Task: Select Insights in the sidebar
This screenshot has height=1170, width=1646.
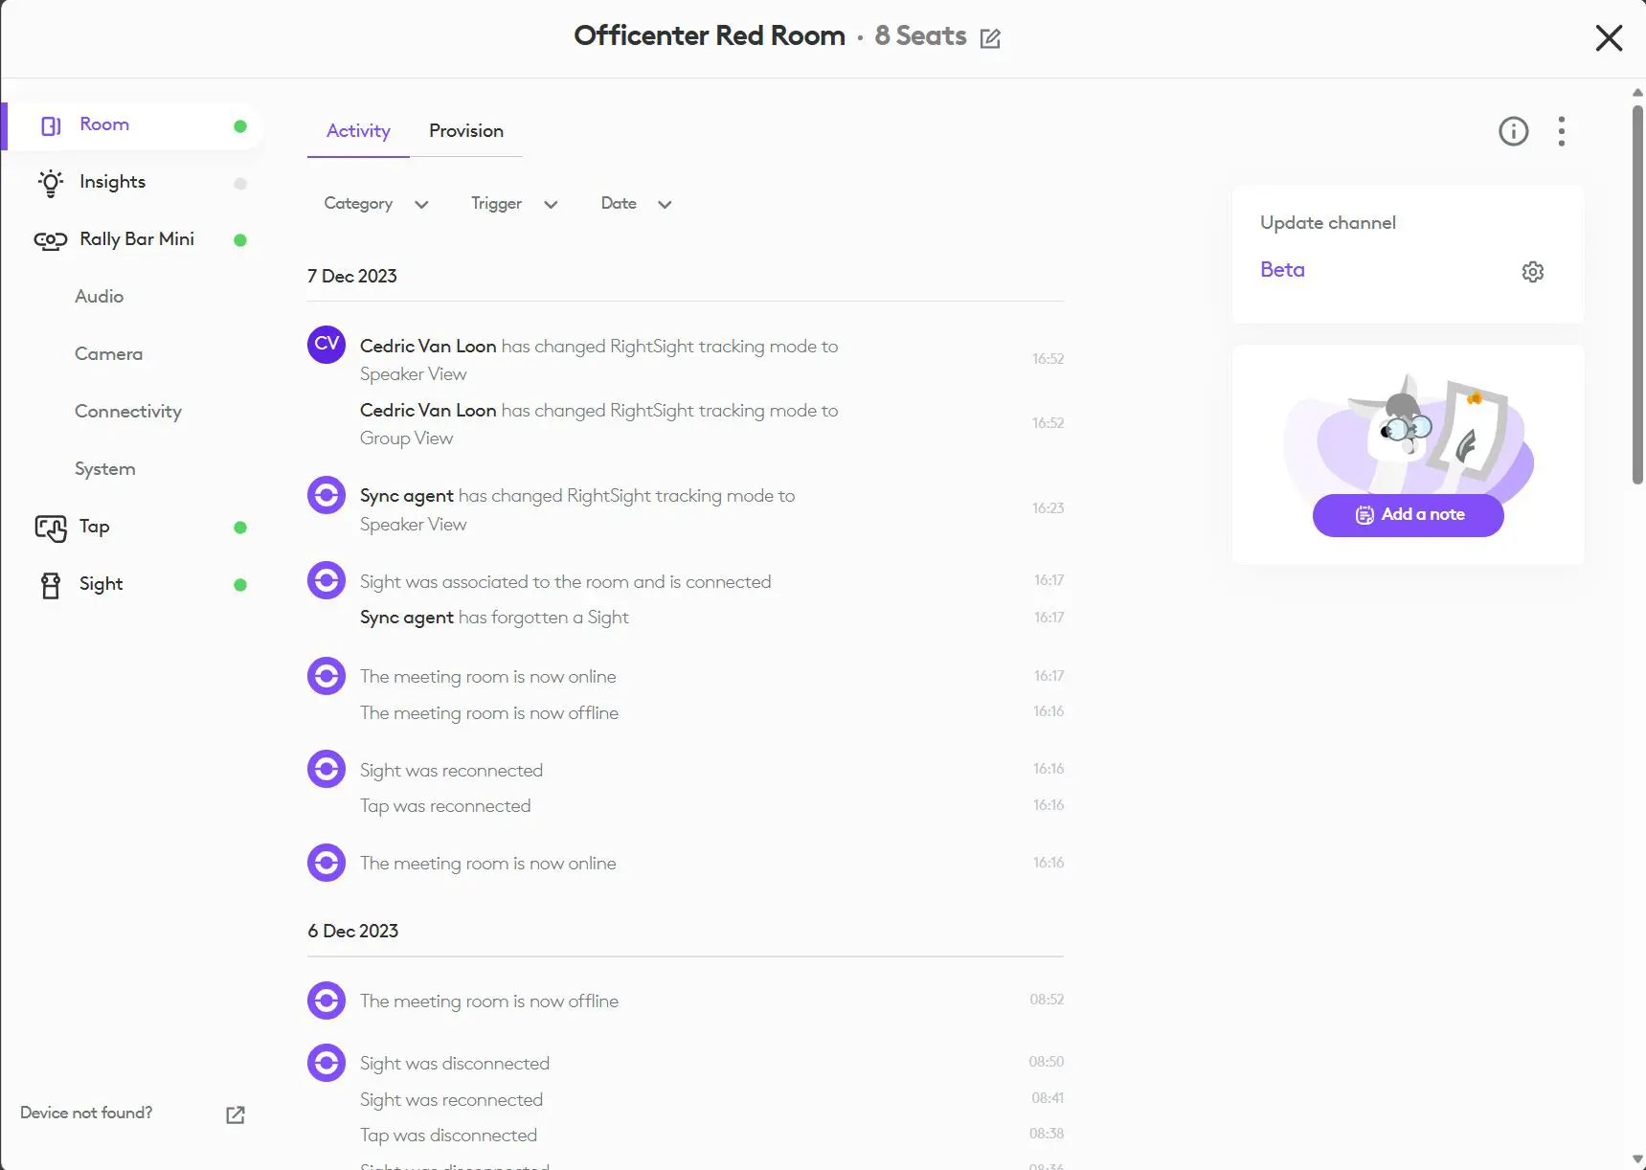Action: click(x=112, y=182)
